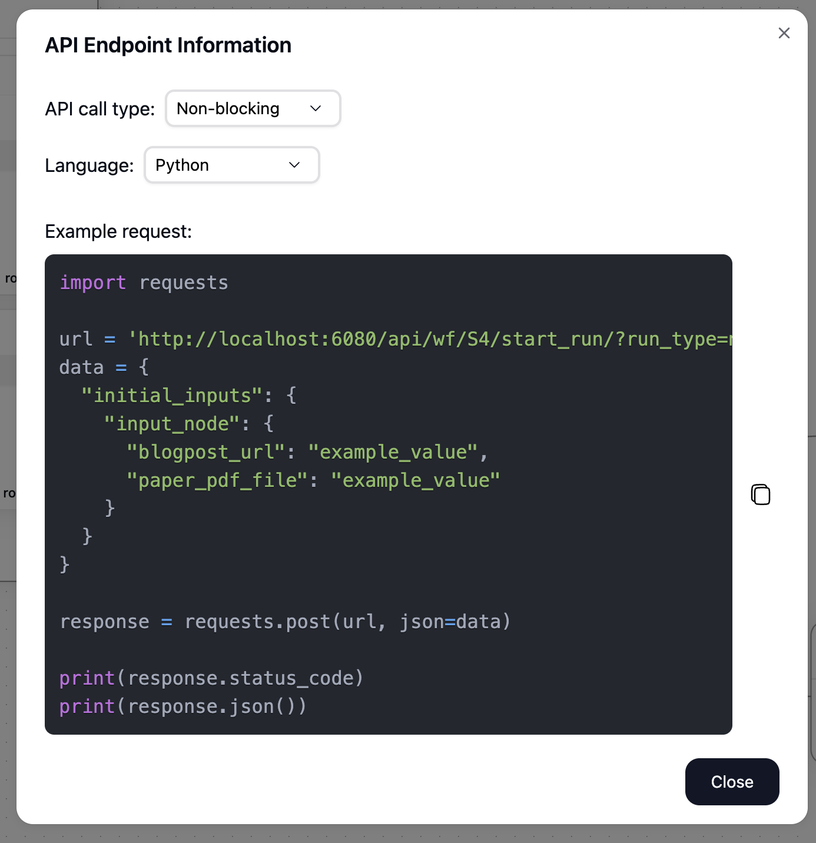Click the 'Language:' label
The image size is (816, 843).
89,165
